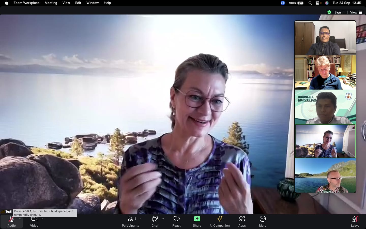The image size is (366, 229).
Task: Open the Participants panel
Action: tap(130, 221)
